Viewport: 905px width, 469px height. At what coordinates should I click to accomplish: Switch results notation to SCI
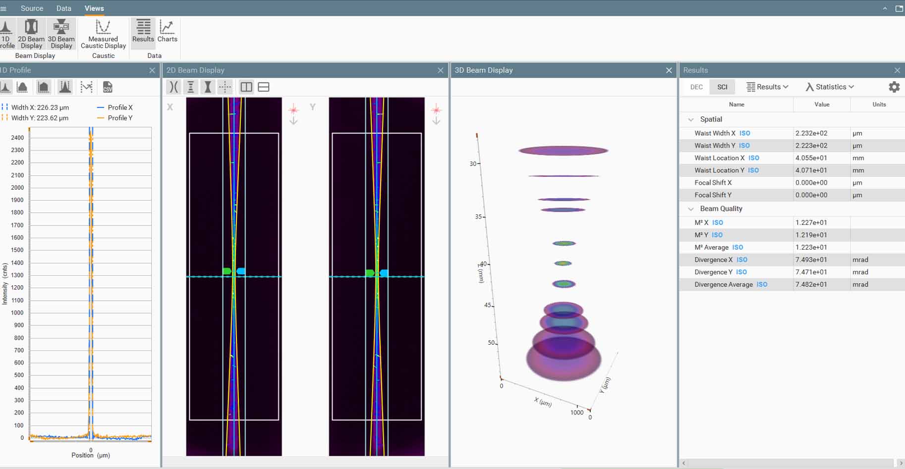pyautogui.click(x=722, y=87)
